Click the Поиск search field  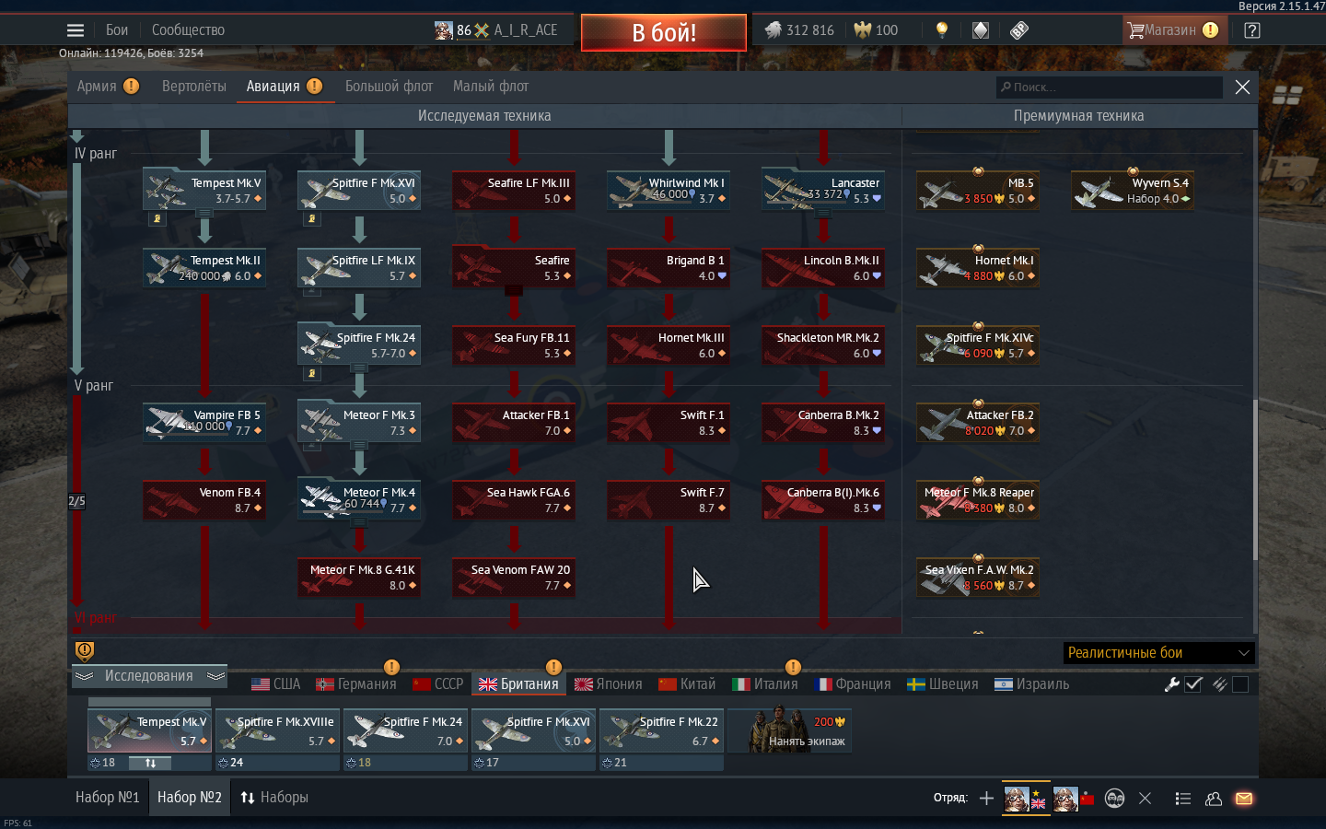[x=1110, y=88]
